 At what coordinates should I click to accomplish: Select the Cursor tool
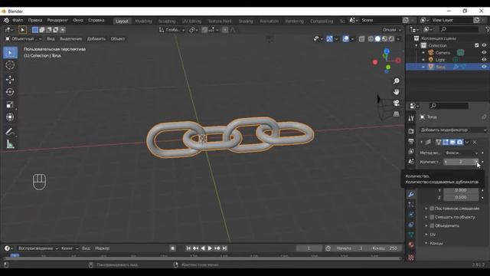tap(10, 64)
